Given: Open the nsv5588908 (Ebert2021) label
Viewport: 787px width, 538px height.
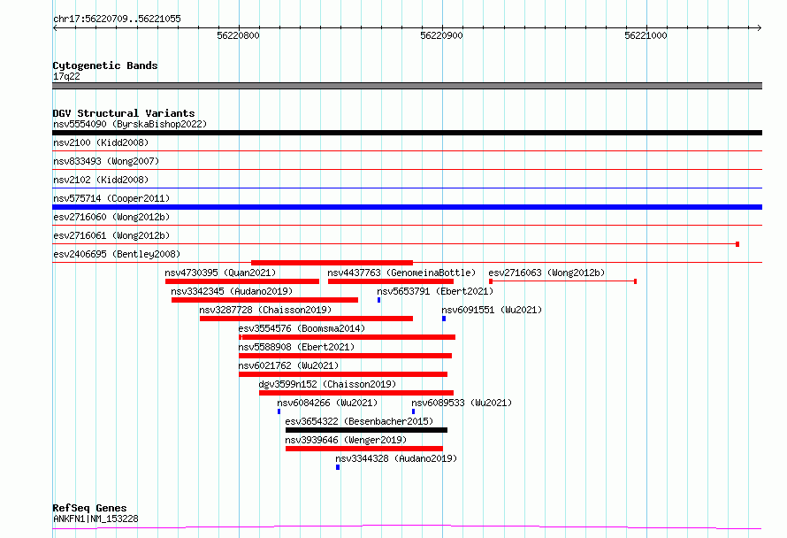Looking at the screenshot, I should click(296, 347).
